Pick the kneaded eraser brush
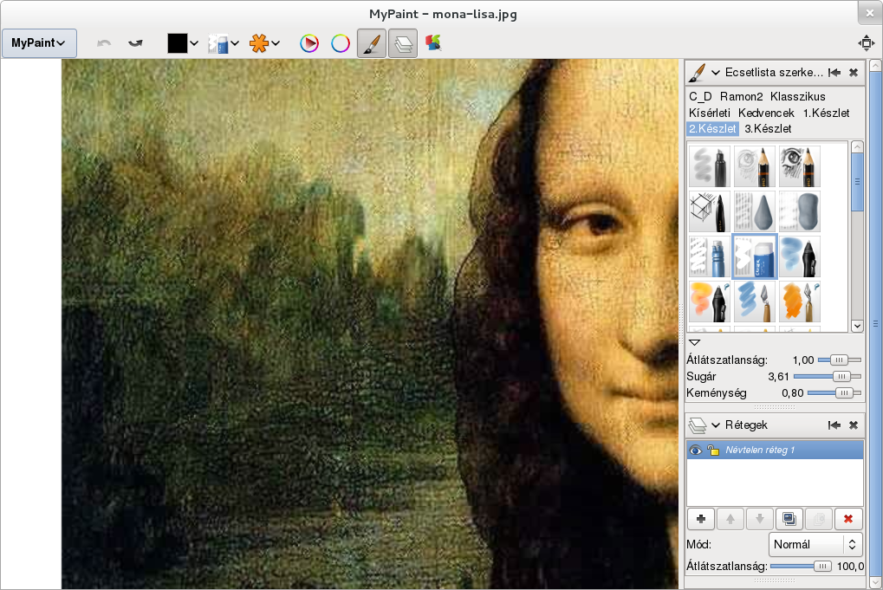Image resolution: width=883 pixels, height=590 pixels. click(799, 211)
